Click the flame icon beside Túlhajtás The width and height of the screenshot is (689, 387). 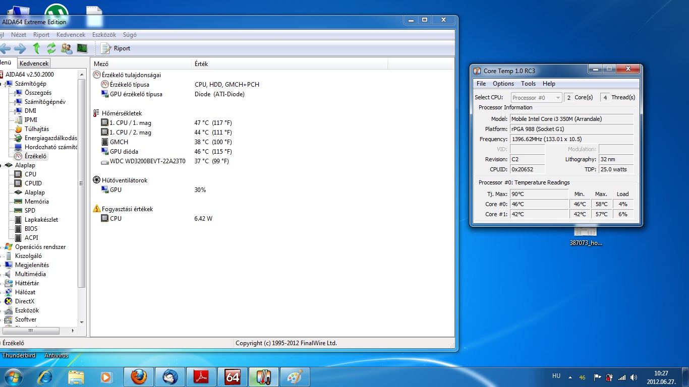click(x=19, y=129)
